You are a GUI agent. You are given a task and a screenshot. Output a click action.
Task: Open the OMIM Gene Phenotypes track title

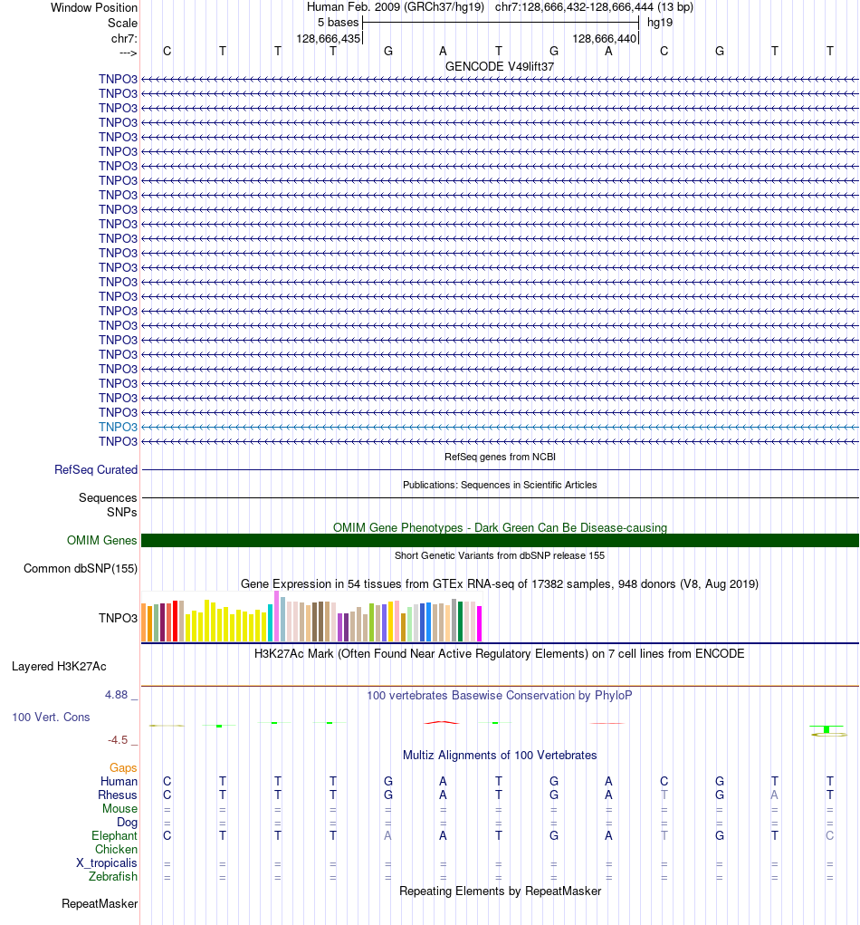coord(500,527)
